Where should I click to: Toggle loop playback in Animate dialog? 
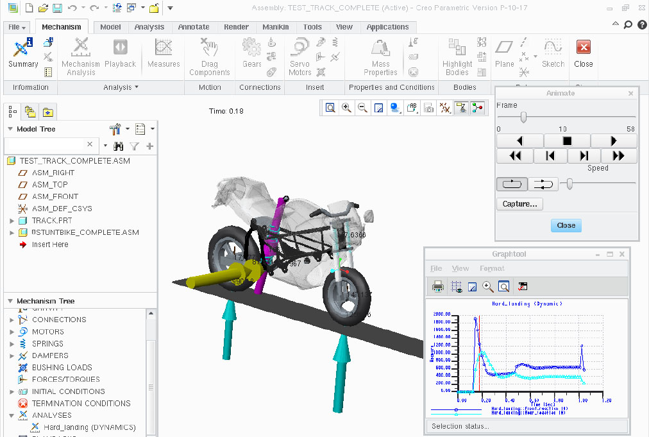coord(512,184)
